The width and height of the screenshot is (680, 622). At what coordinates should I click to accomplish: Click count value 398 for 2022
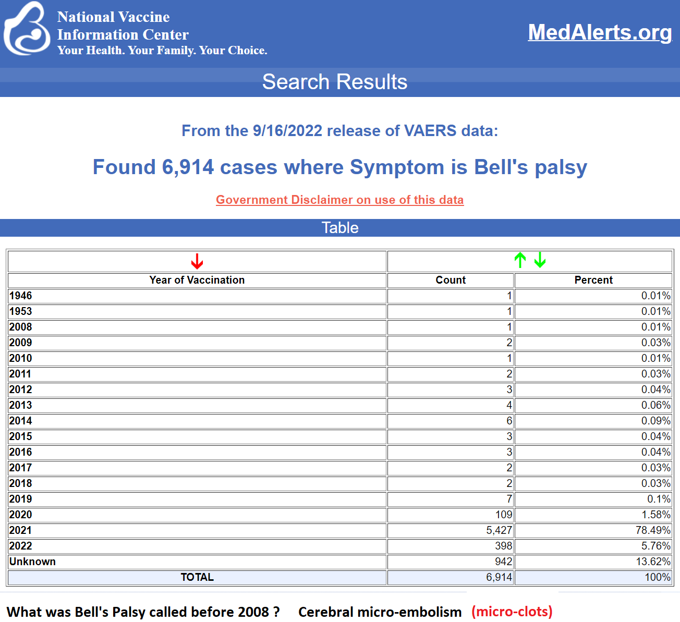[x=504, y=546]
